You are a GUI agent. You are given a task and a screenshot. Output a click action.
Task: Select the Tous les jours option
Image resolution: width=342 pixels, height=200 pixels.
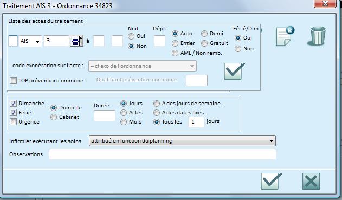click(x=157, y=122)
